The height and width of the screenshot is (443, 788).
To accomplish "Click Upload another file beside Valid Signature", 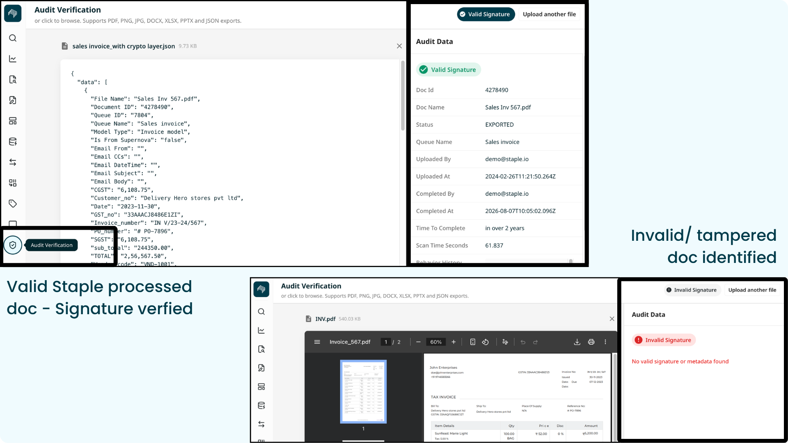I will pyautogui.click(x=549, y=14).
